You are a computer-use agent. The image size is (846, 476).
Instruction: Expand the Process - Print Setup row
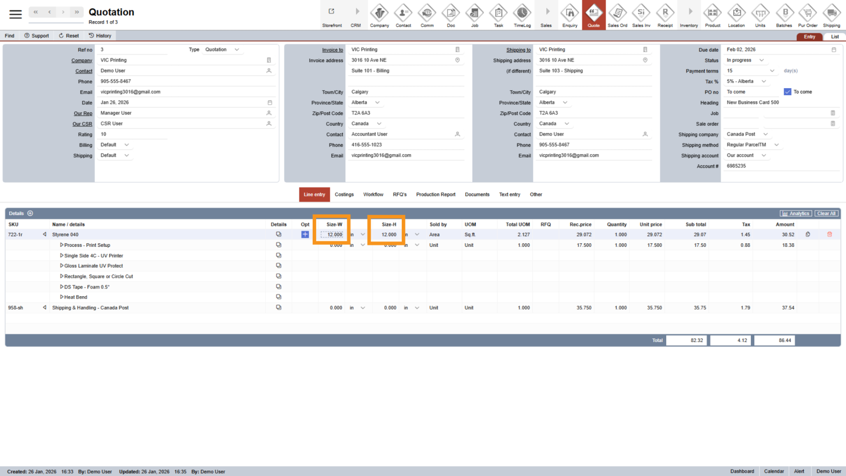(62, 245)
